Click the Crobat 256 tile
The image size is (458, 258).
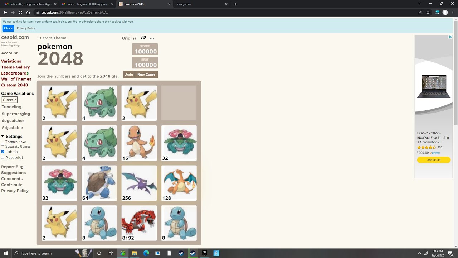click(139, 183)
